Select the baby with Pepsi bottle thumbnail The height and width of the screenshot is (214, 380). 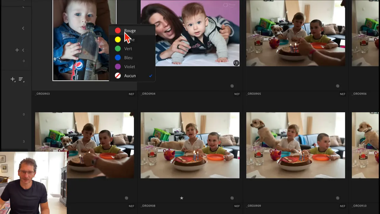pos(81,40)
